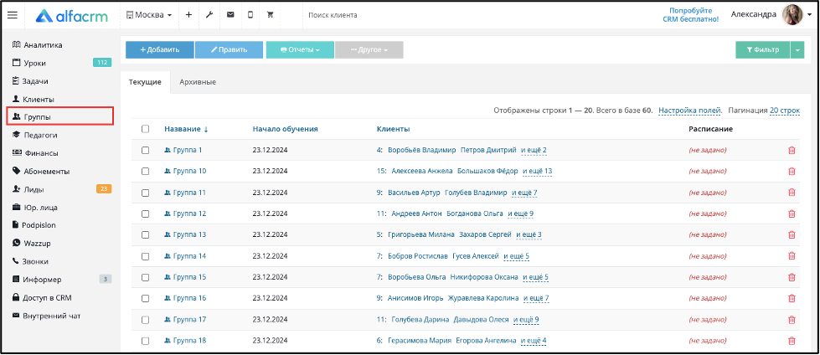Screen dimensions: 820x355
Task: Delete Группа 16 with trash icon
Action: [792, 298]
